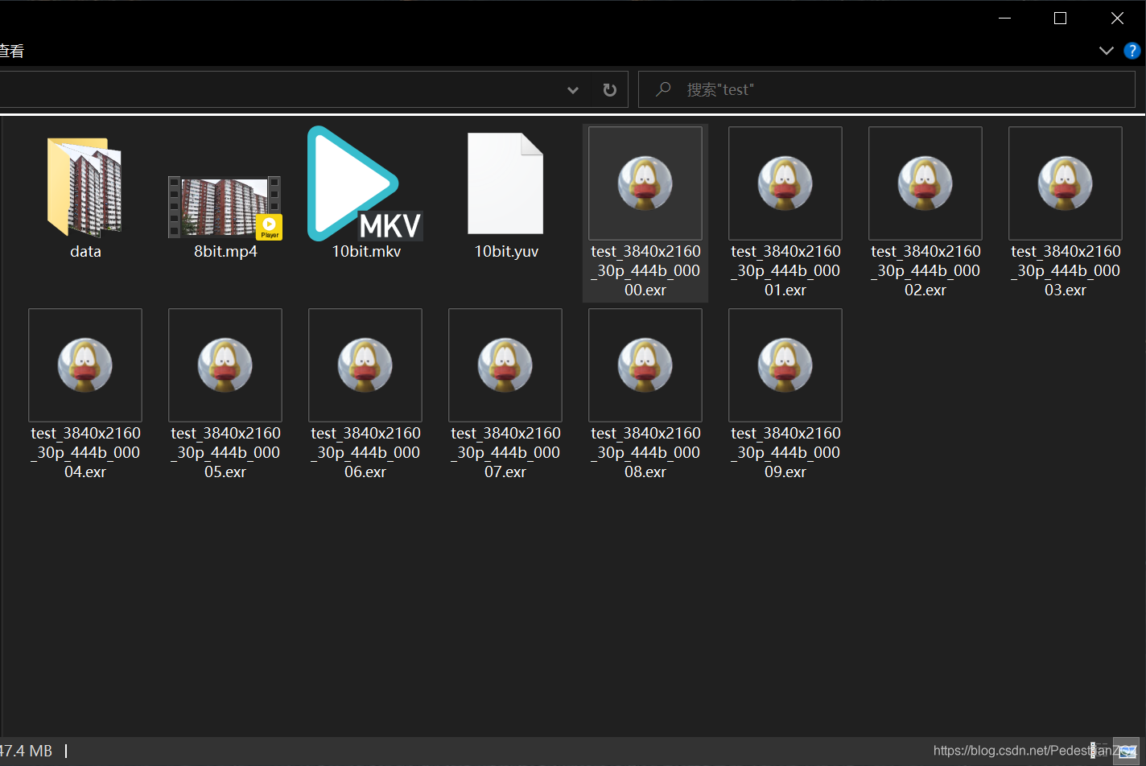Viewport: 1146px width, 766px height.
Task: Refresh the current folder view
Action: pos(610,90)
